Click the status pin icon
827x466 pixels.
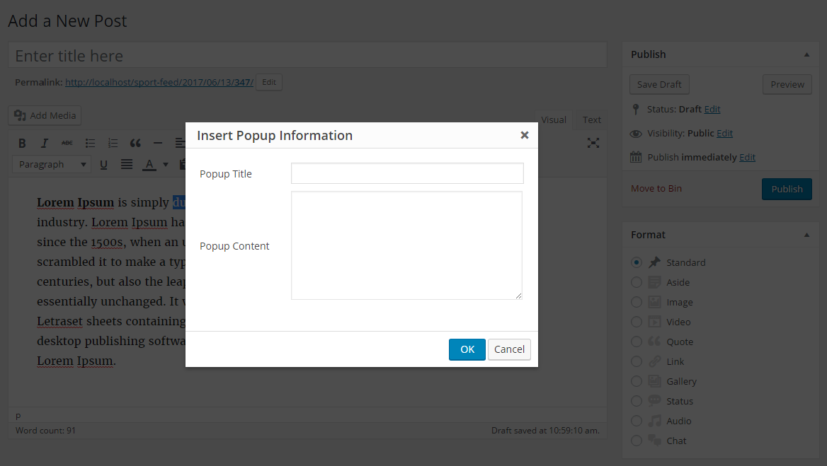click(x=636, y=109)
